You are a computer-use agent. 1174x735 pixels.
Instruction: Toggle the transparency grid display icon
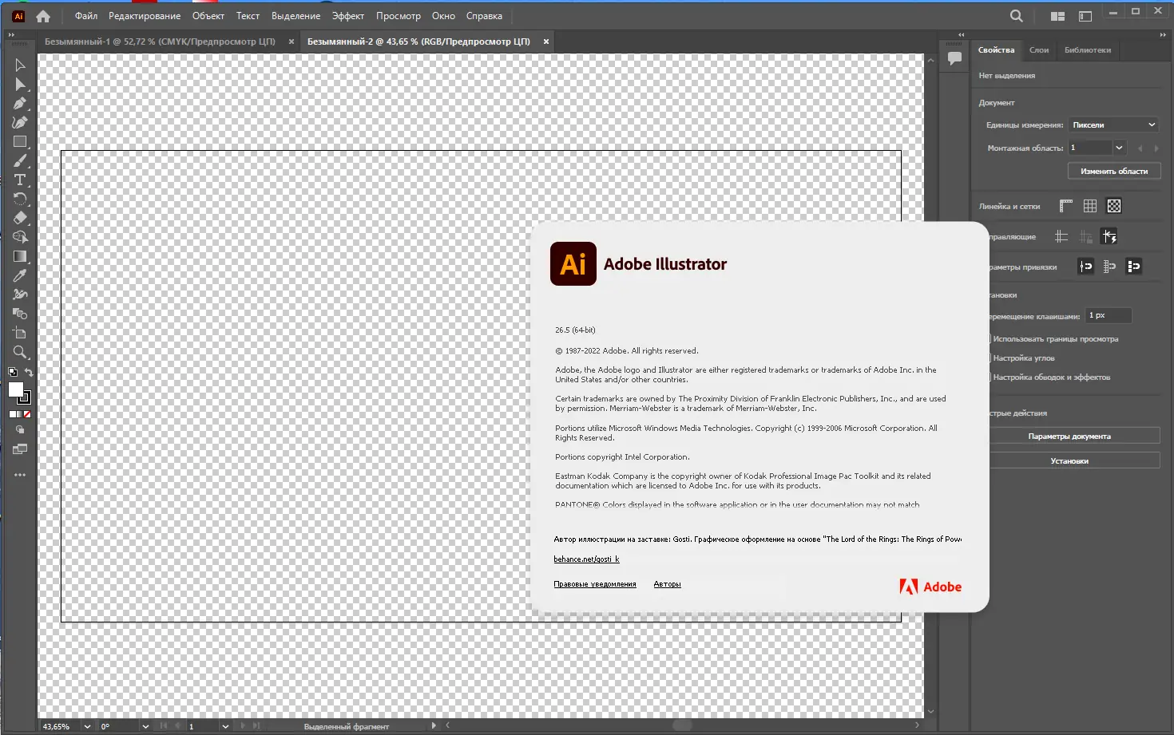(1114, 205)
